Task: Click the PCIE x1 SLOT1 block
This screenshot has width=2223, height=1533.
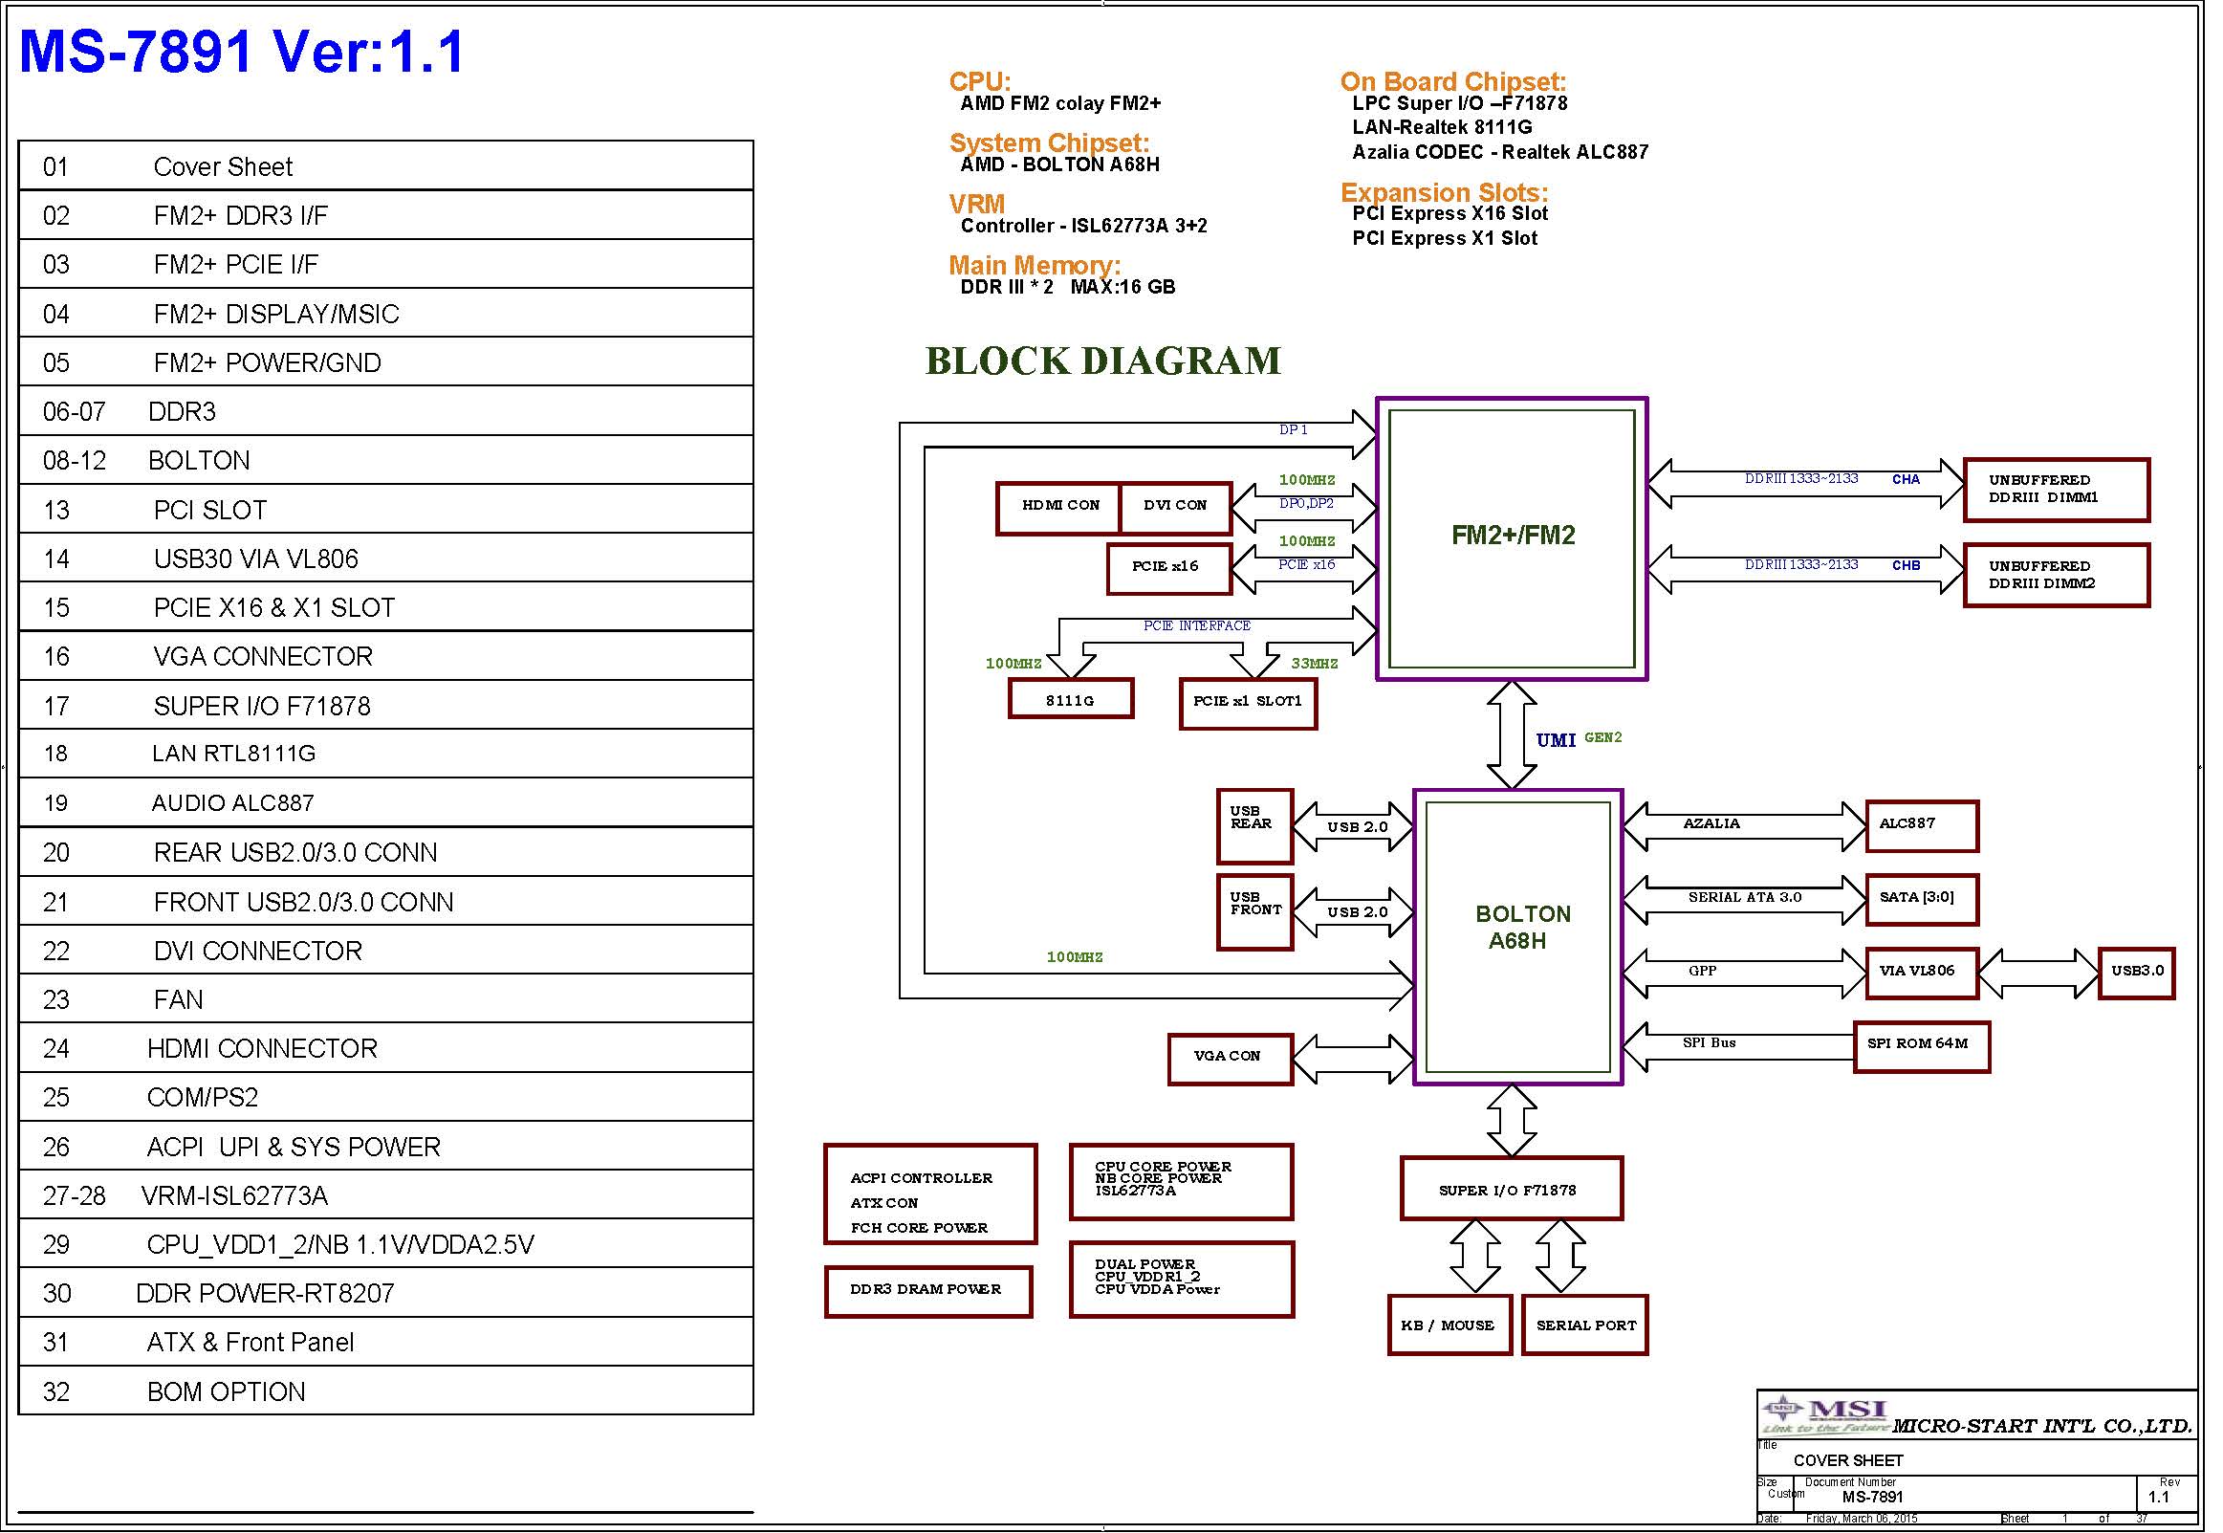Action: 1249,703
